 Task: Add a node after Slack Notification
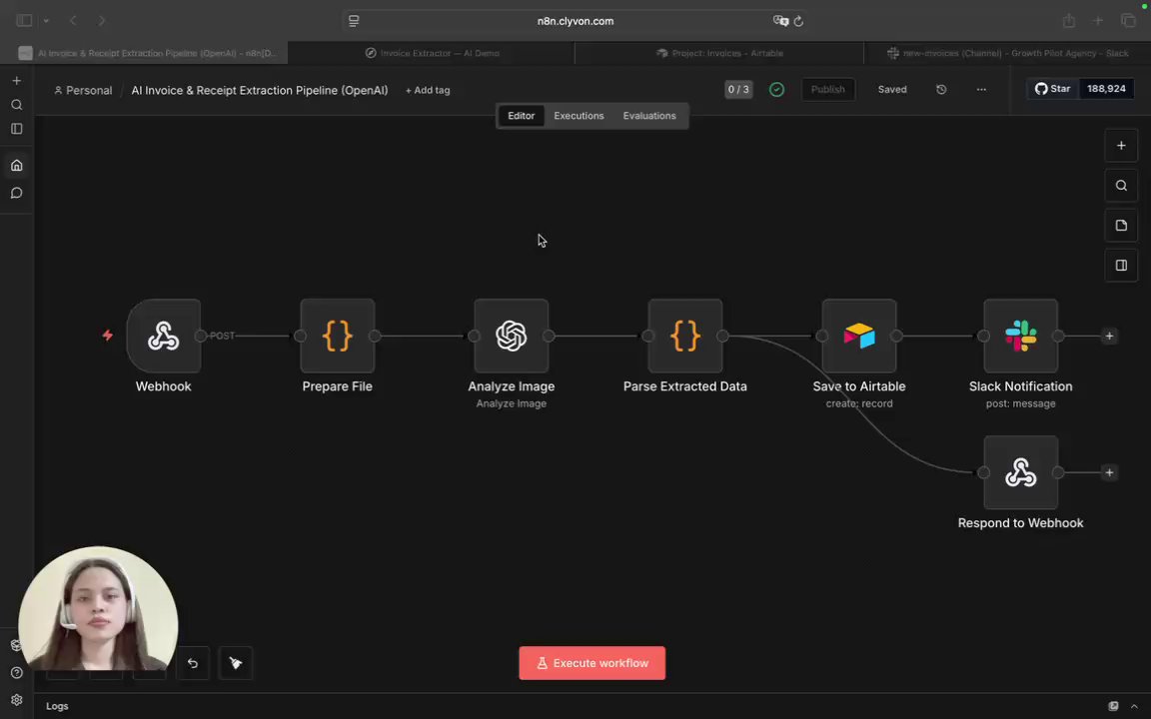(x=1109, y=336)
